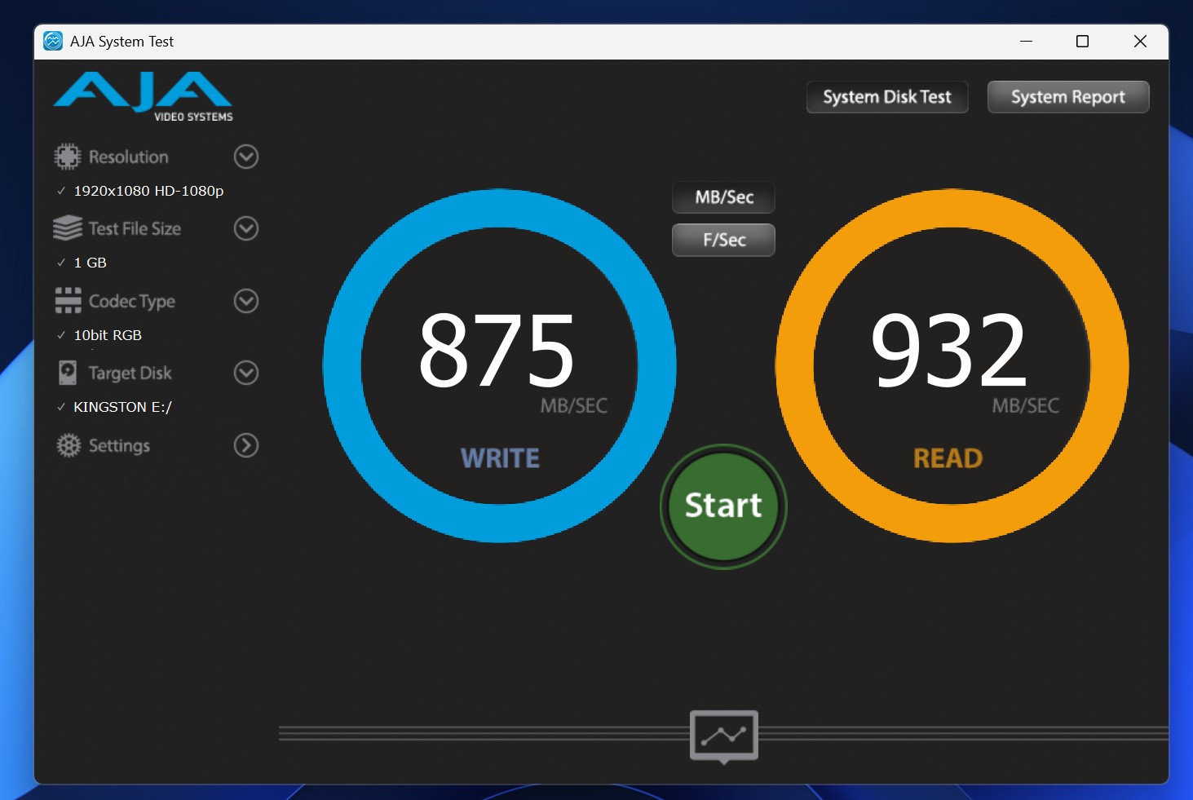Switch to the System Report tab
The image size is (1193, 800).
tap(1067, 97)
